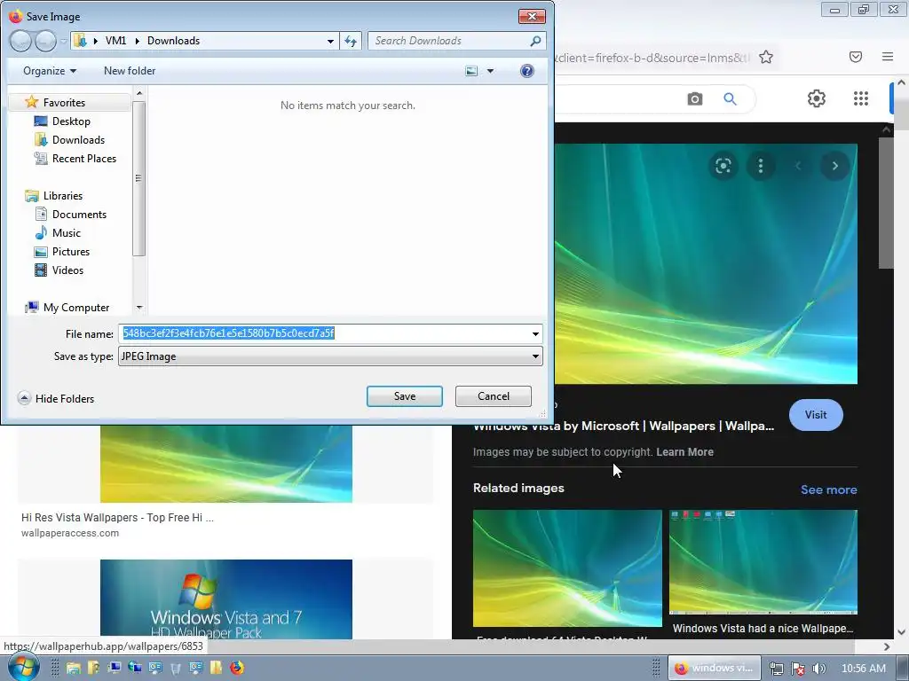The height and width of the screenshot is (681, 909).
Task: Select My Computer in the sidebar
Action: (76, 308)
